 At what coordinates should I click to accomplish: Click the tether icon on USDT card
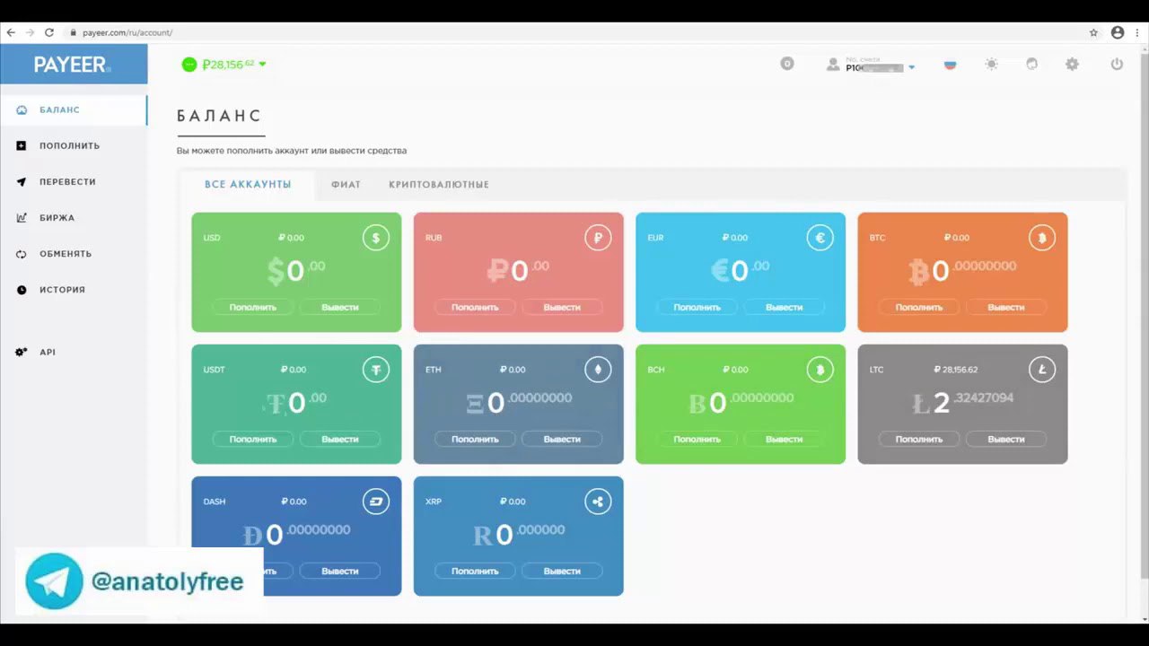click(x=376, y=370)
